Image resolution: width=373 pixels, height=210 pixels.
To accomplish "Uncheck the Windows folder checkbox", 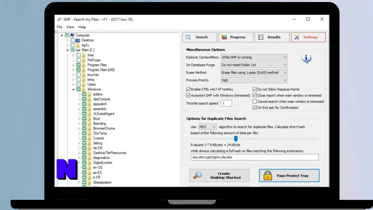I will [79, 89].
